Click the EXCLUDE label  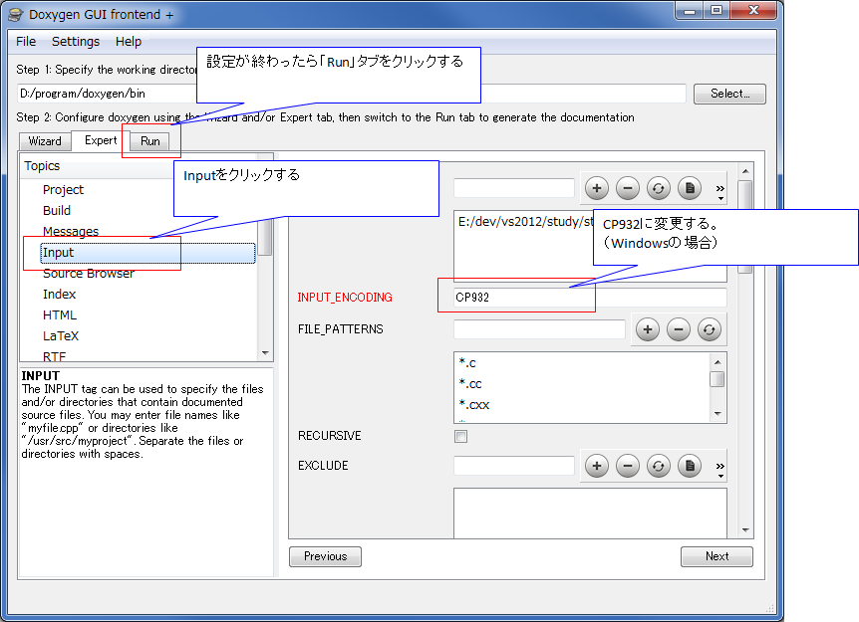(323, 466)
